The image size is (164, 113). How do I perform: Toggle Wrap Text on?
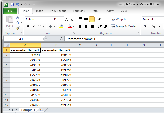(x=120, y=19)
